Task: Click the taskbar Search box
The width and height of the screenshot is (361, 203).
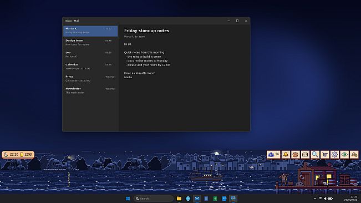Action: click(154, 199)
